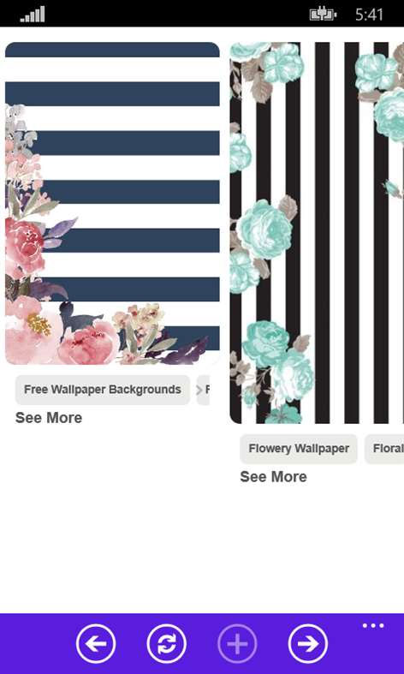Expand See More under Flowery Wallpaper
The image size is (404, 674).
(273, 477)
